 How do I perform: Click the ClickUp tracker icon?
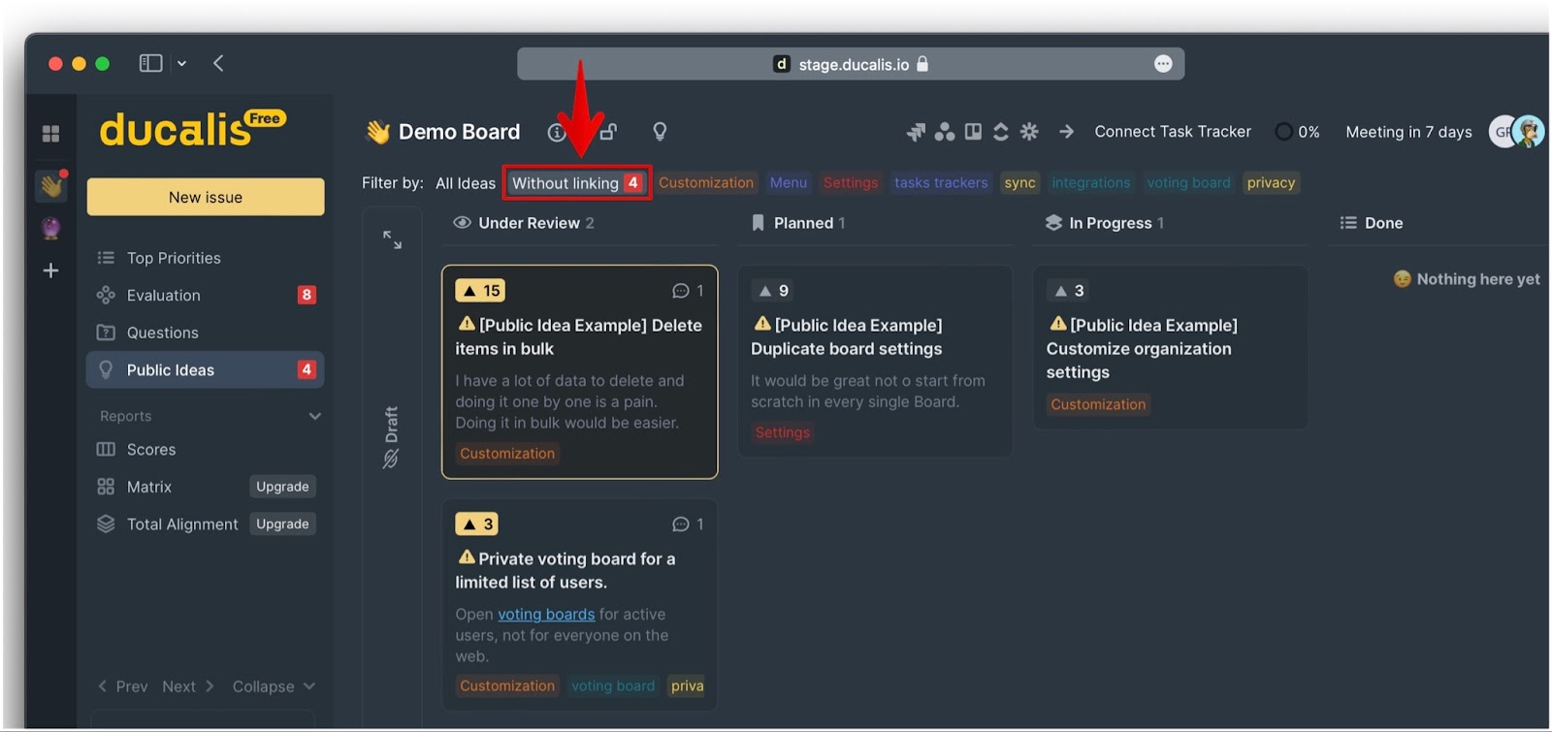(1001, 132)
